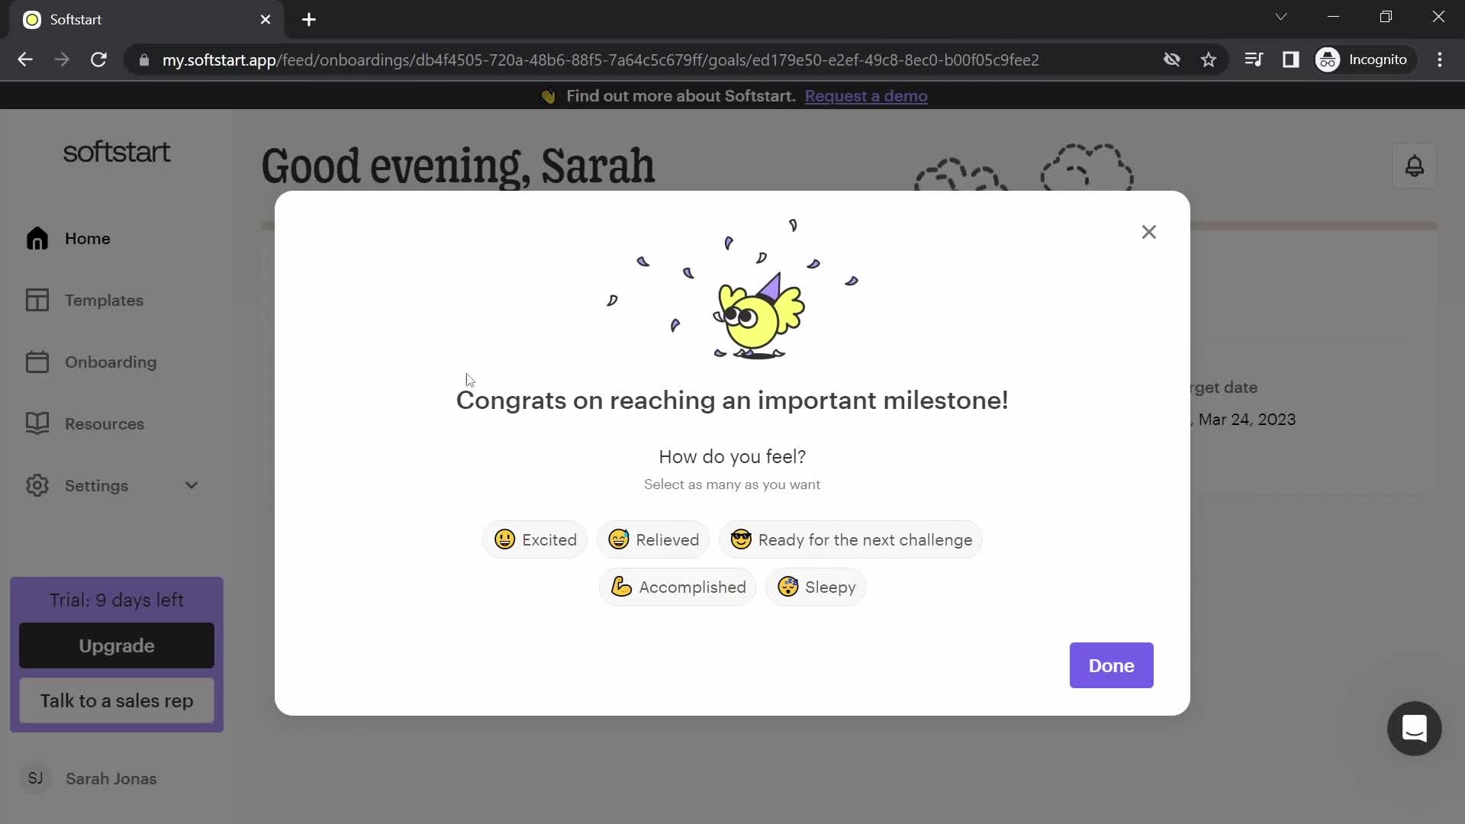Image resolution: width=1465 pixels, height=824 pixels.
Task: Click the Resources sidebar icon
Action: coord(37,423)
